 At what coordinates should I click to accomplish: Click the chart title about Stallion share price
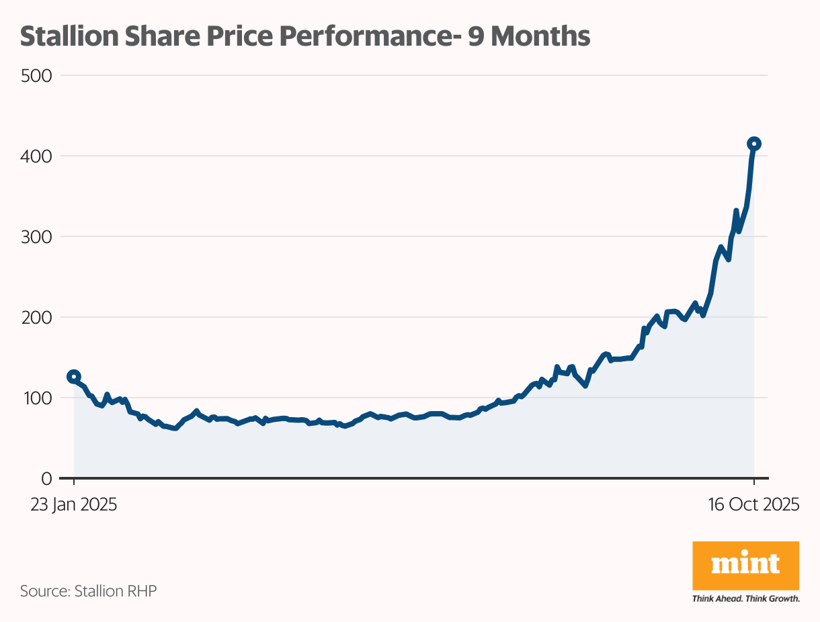tap(305, 37)
